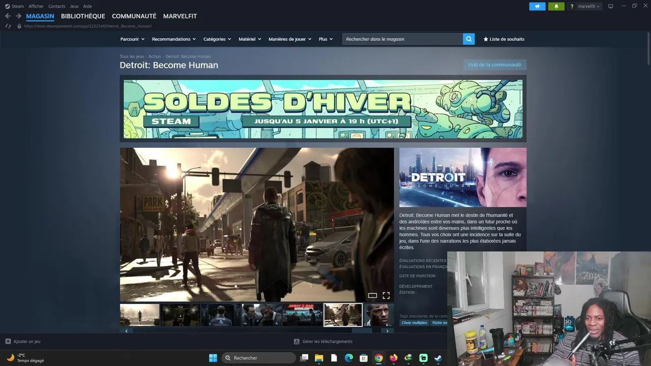Expand the Parcourir dropdown
This screenshot has height=366, width=651.
click(132, 39)
